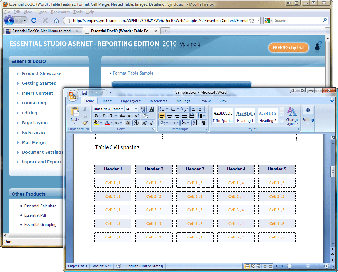Click Firefox Back button
Viewport: 338px width, 272px height.
click(x=9, y=20)
